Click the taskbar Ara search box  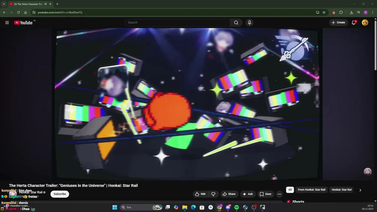142,207
